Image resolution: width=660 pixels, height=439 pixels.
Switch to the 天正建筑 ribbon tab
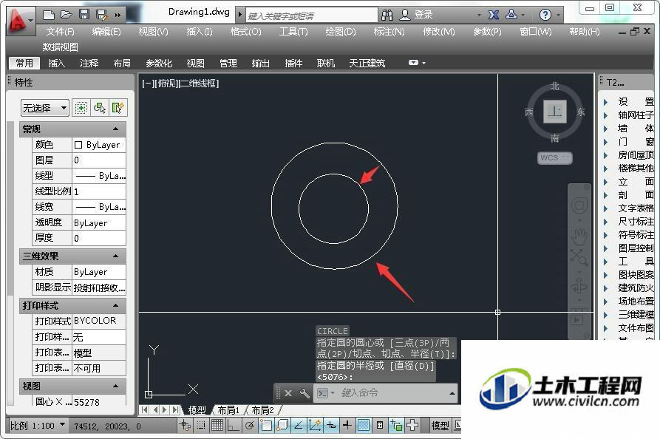pyautogui.click(x=367, y=63)
